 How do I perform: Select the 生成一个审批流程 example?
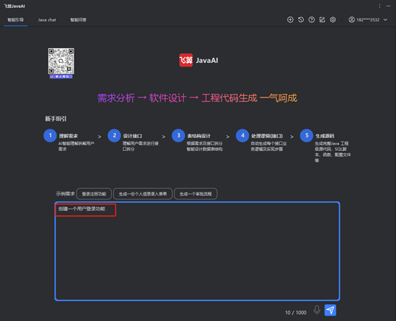(x=195, y=194)
